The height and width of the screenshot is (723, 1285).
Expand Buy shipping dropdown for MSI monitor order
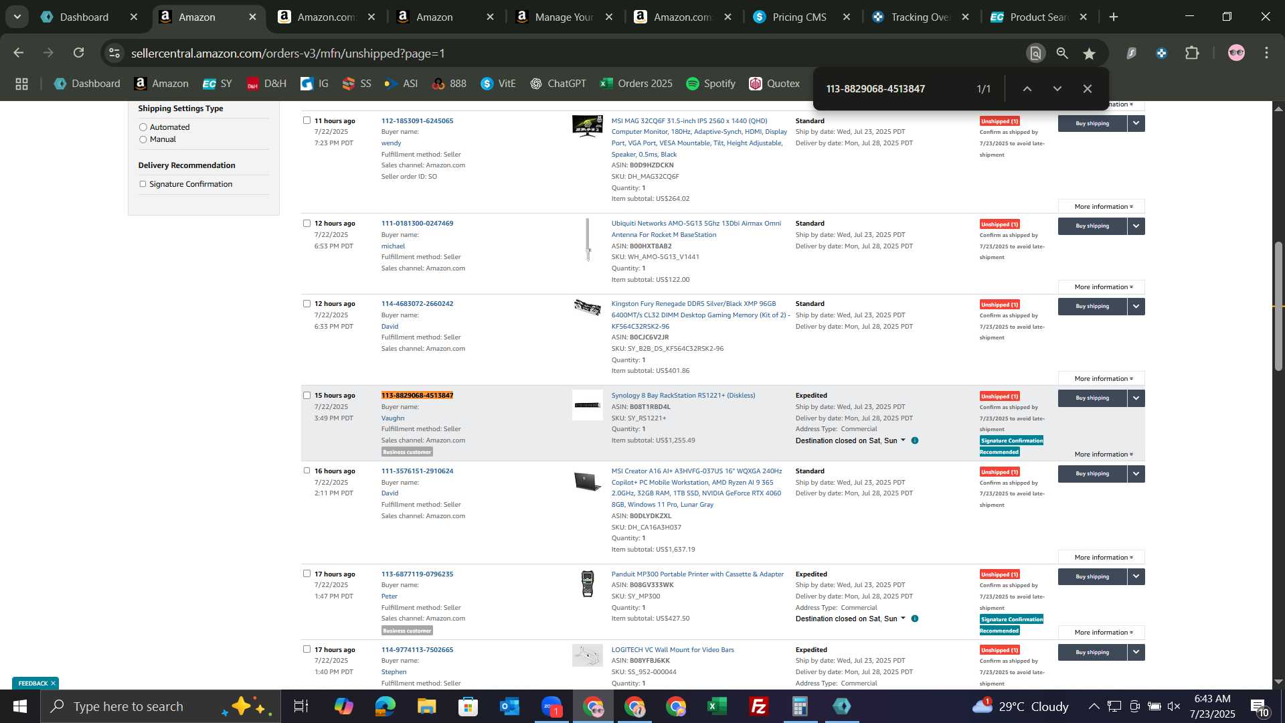click(1136, 123)
